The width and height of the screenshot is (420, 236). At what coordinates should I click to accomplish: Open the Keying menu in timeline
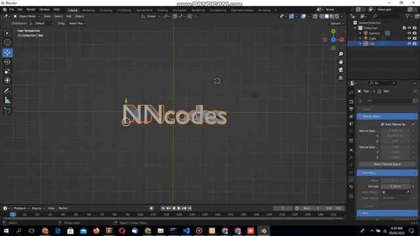38,208
